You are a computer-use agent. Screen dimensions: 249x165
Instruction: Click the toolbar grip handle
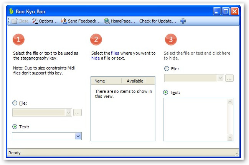(x=9, y=21)
